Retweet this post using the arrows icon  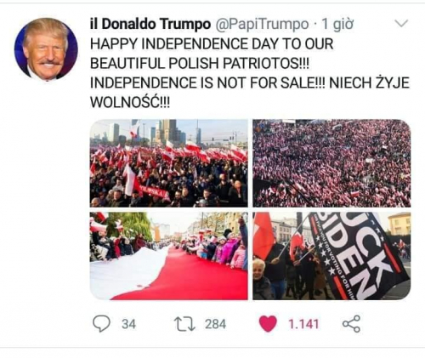(184, 324)
